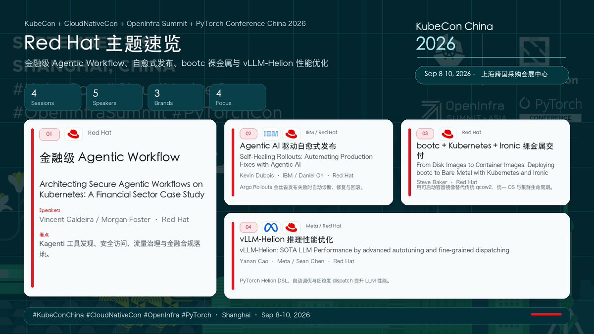Click the Kagenti 工具发现 description text
594x334 pixels.
(120, 249)
